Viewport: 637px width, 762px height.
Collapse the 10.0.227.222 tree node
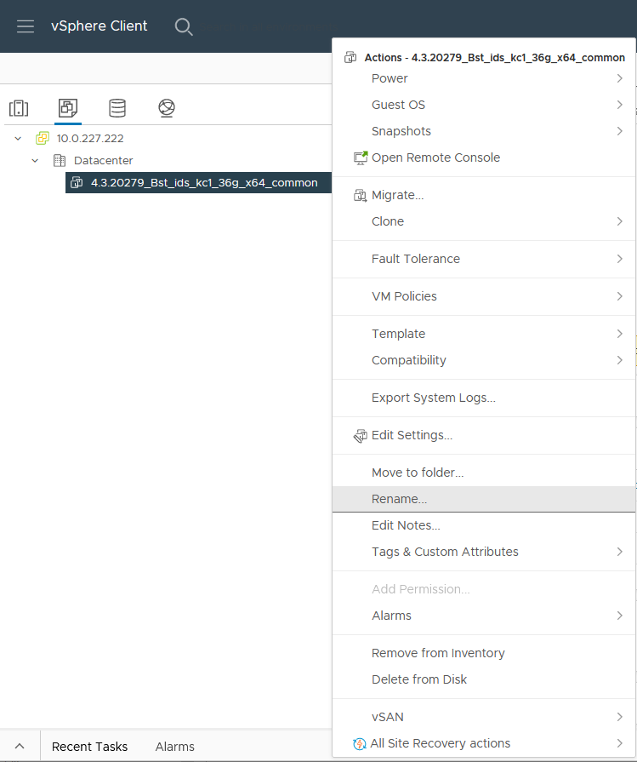tap(18, 139)
